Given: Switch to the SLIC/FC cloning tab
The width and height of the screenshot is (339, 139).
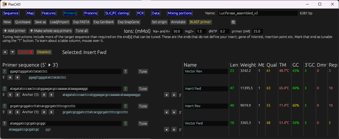Looking at the screenshot, I should [117, 13].
